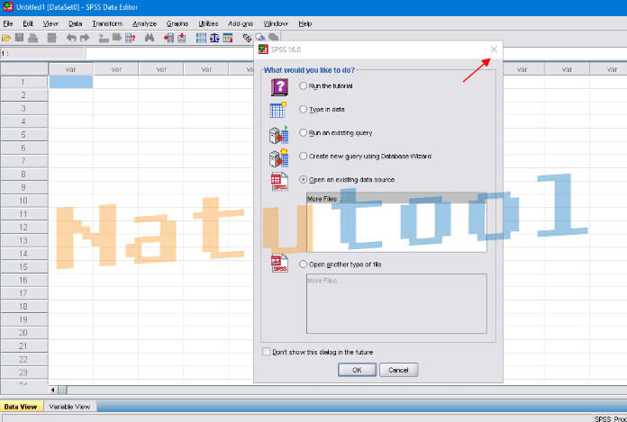Click the horizontal scrollbar left arrow

53,391
